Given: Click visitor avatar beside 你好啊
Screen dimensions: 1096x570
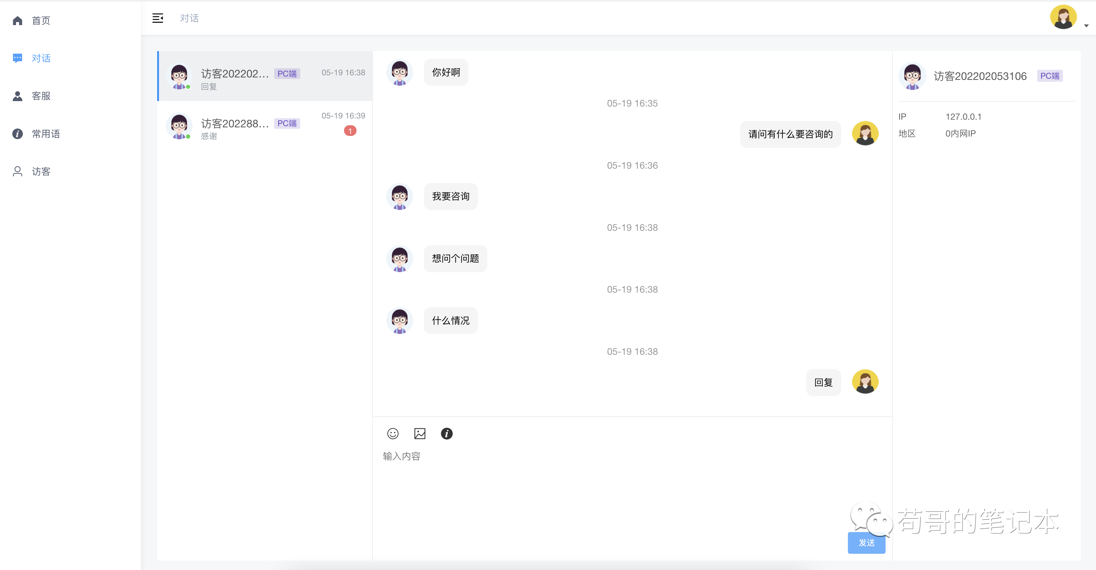Looking at the screenshot, I should coord(399,72).
